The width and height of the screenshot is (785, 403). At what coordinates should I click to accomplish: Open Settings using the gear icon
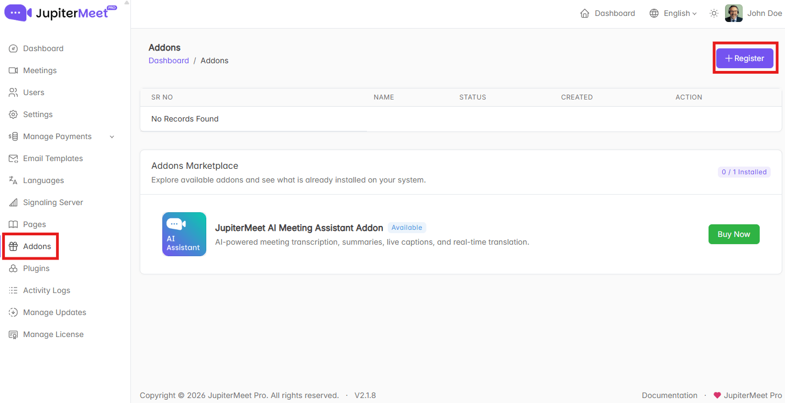point(13,114)
